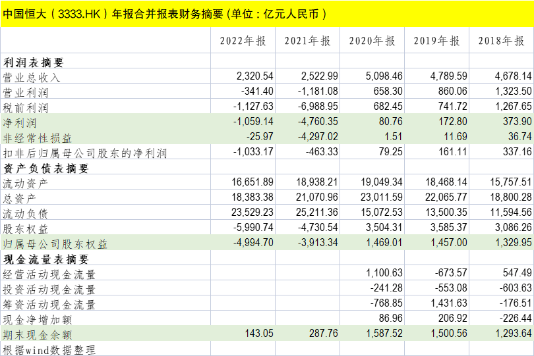Select the 期末现金余额 row label
Image resolution: width=534 pixels, height=356 pixels.
pyautogui.click(x=38, y=335)
